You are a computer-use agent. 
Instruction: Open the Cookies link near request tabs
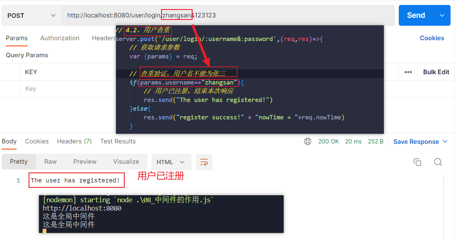pos(431,38)
